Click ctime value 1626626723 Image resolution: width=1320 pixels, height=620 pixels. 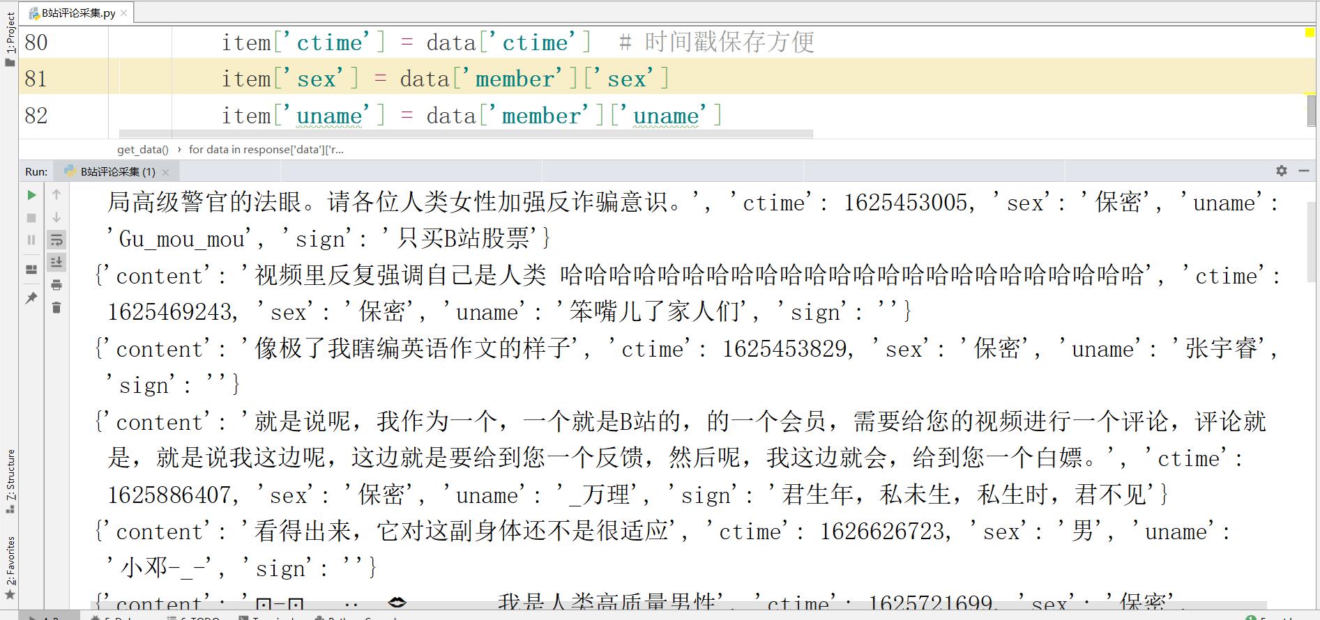click(881, 532)
